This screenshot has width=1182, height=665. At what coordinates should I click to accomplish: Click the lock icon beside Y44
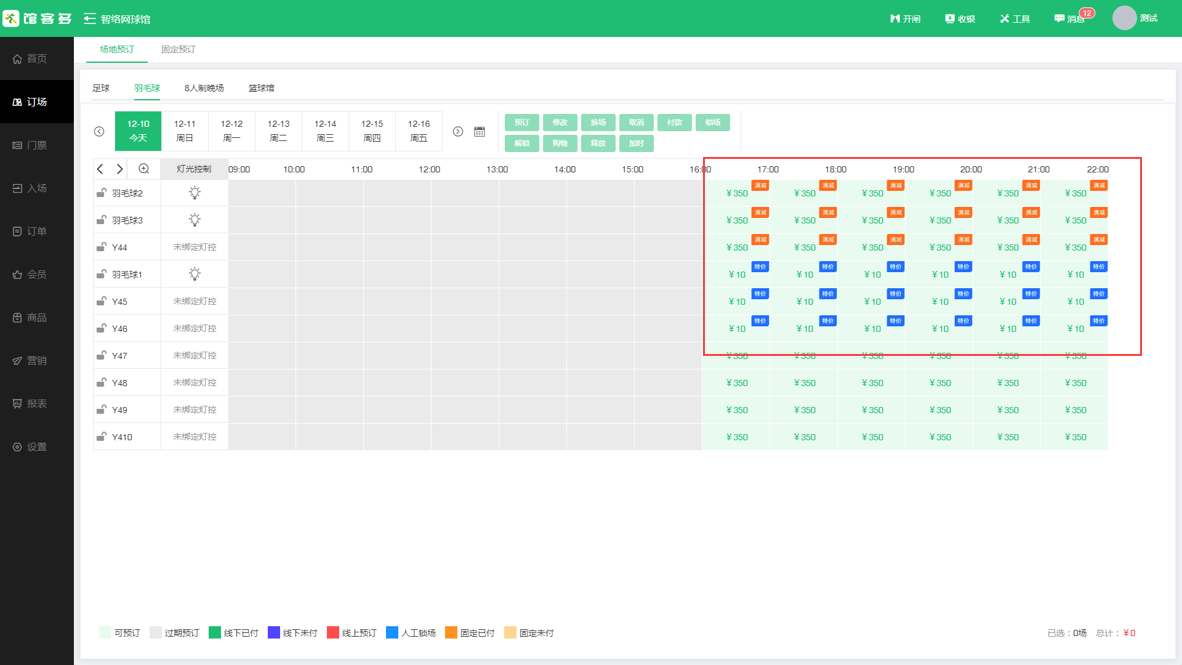coord(102,247)
